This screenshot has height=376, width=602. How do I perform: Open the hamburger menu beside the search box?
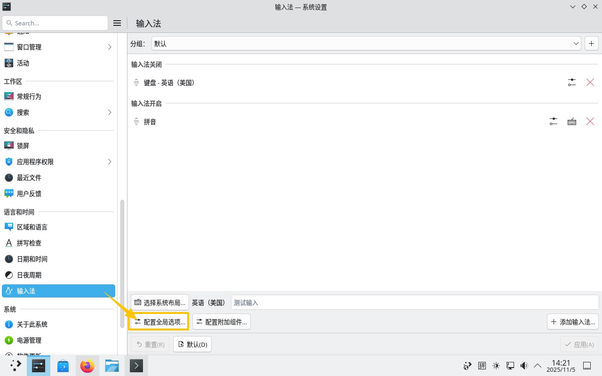pos(117,23)
